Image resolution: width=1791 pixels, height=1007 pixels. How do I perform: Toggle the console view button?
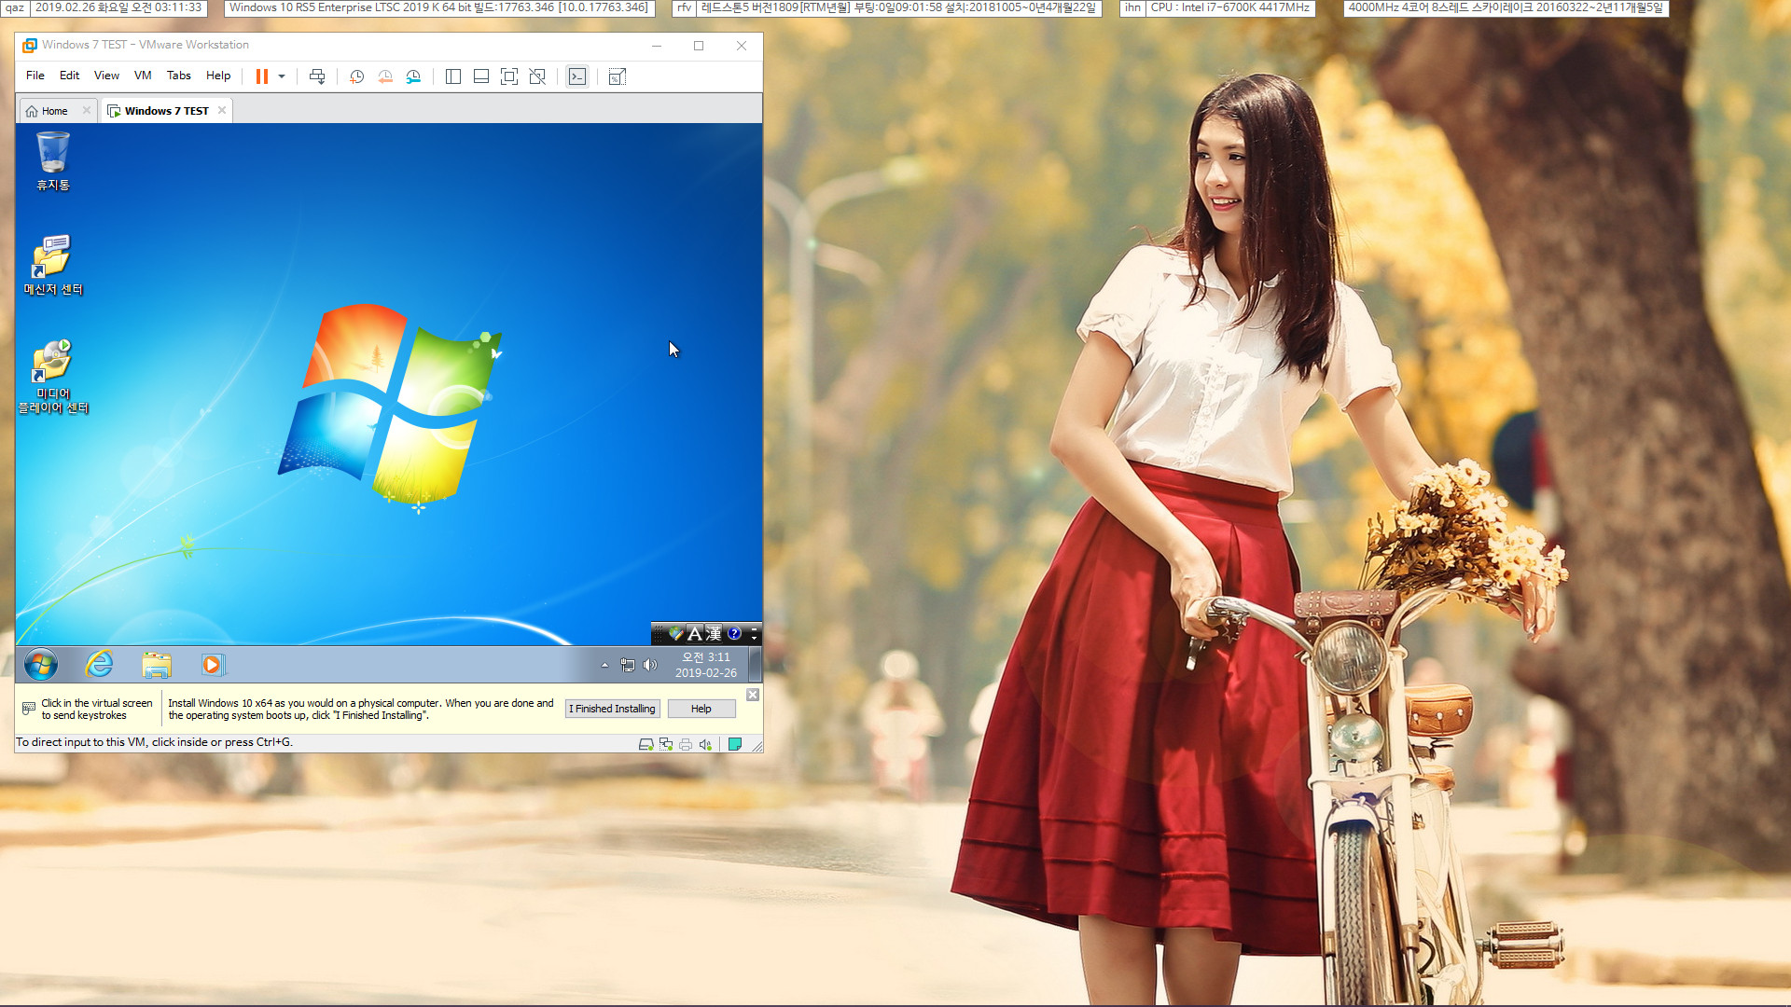coord(577,76)
